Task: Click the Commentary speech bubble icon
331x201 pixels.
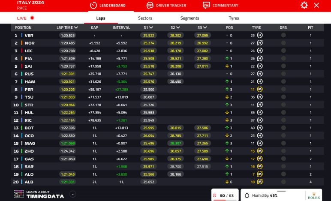Action: pos(206,5)
